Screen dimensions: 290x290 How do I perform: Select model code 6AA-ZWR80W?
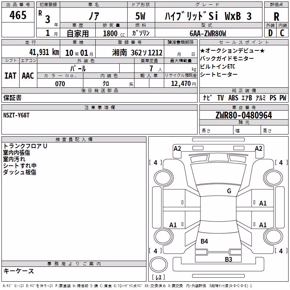(x=208, y=33)
